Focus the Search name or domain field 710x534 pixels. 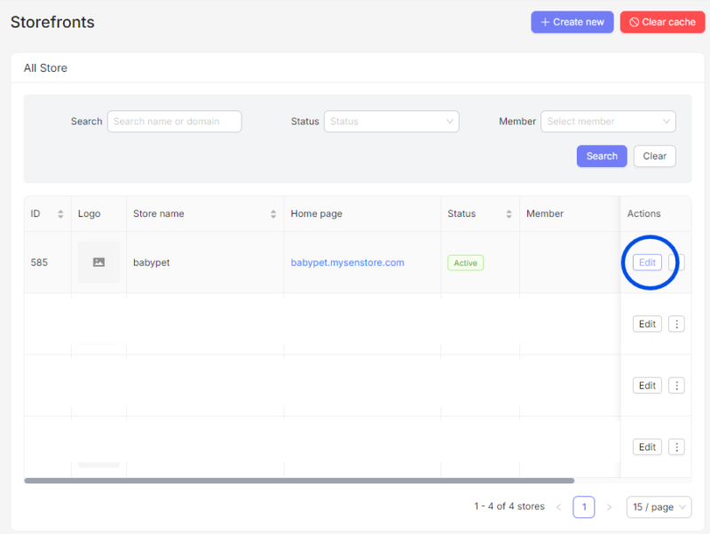(174, 122)
